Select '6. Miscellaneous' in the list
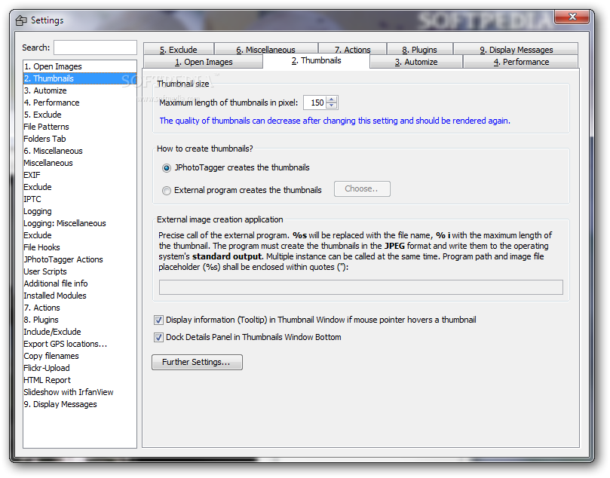The image size is (610, 478). 80,151
